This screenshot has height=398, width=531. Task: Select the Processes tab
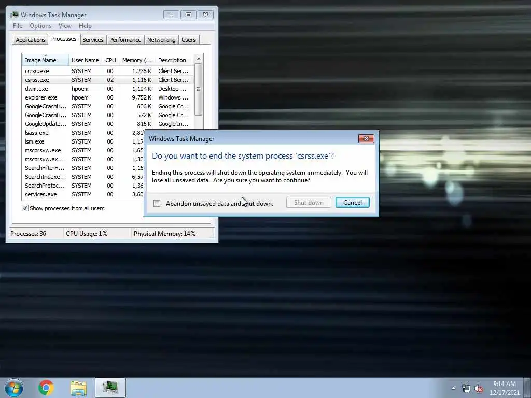64,39
